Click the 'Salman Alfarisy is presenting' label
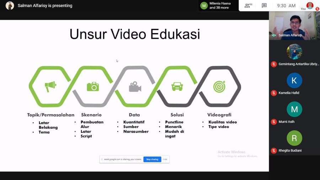 click(45, 6)
